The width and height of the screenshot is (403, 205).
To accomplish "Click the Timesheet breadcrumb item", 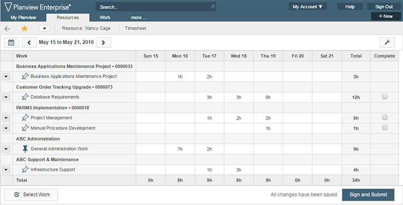I will 135,29.
